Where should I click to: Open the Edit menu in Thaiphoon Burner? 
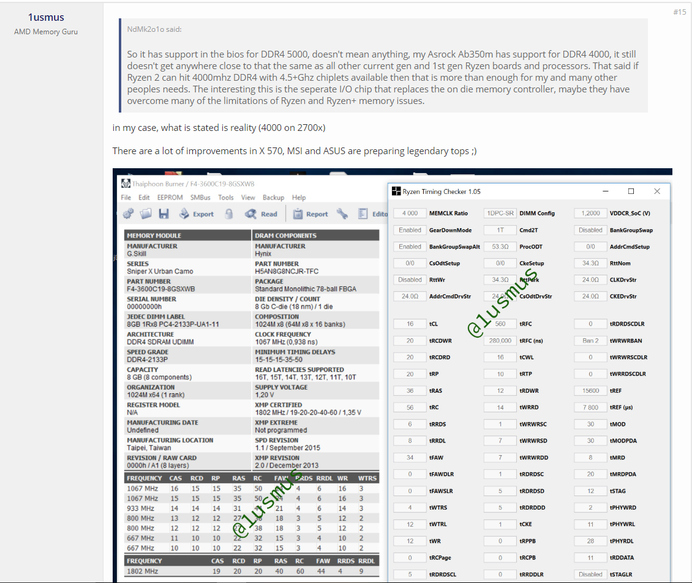(x=144, y=198)
